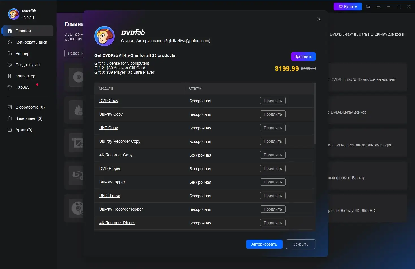Click the modules list scrollbar
This screenshot has width=415, height=269.
[315, 114]
